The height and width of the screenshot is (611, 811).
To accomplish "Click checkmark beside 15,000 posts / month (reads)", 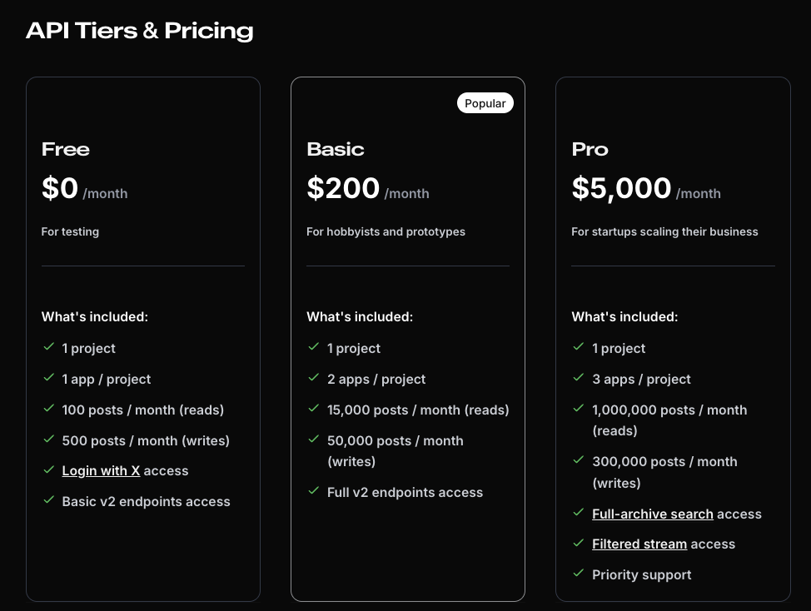I will 314,409.
